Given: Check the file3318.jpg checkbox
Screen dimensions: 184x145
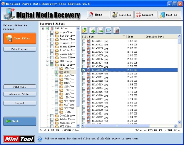Looking at the screenshot, I should tap(84, 103).
